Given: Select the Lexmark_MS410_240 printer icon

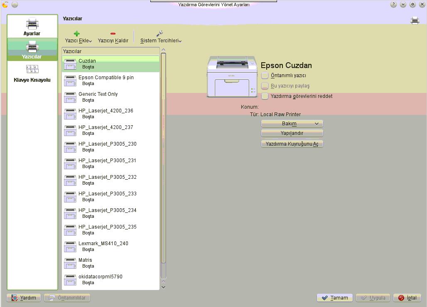Looking at the screenshot, I should coord(70,246).
